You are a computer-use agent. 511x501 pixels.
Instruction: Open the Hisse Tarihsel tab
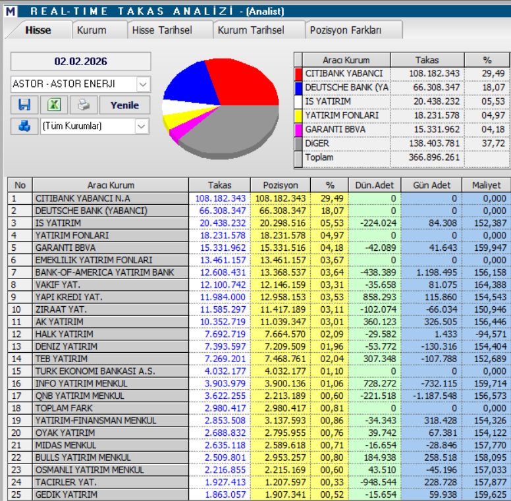click(162, 30)
